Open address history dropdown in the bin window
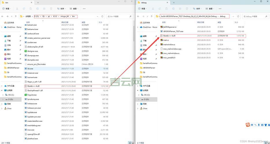The image size is (270, 144). (97, 16)
